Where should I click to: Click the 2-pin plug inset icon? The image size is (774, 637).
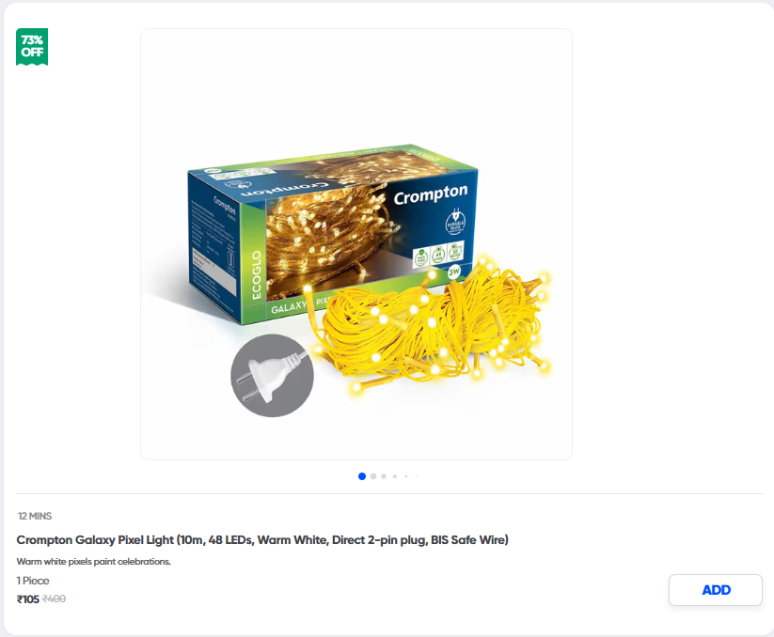tap(272, 376)
